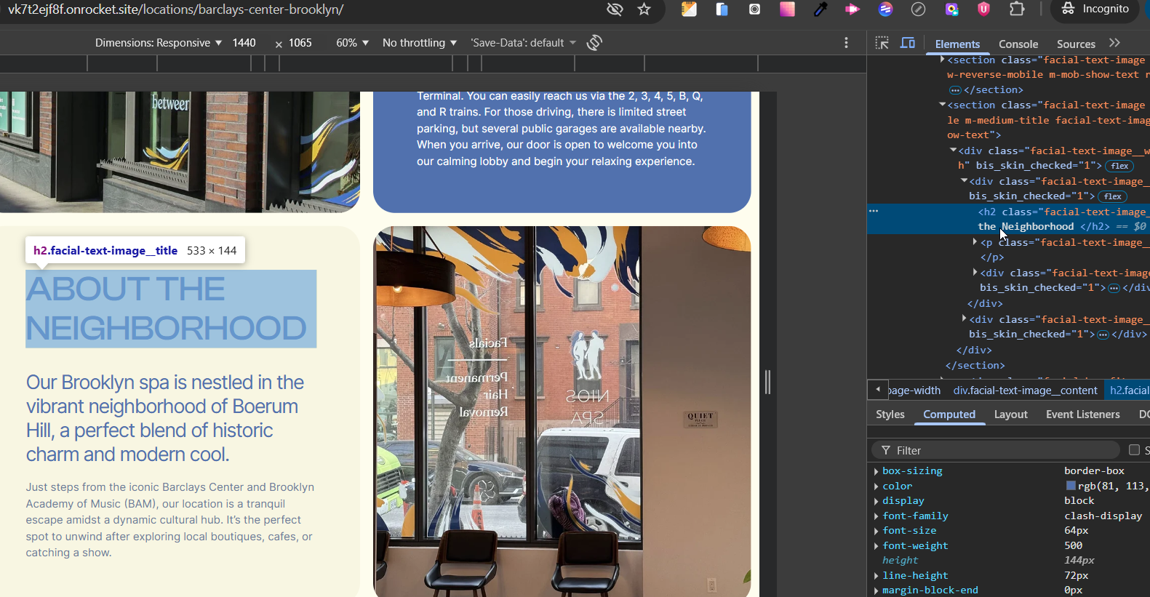Open the 60% zoom dropdown
1150x597 pixels.
(352, 43)
